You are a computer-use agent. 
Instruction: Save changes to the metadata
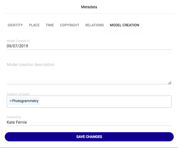89,137
